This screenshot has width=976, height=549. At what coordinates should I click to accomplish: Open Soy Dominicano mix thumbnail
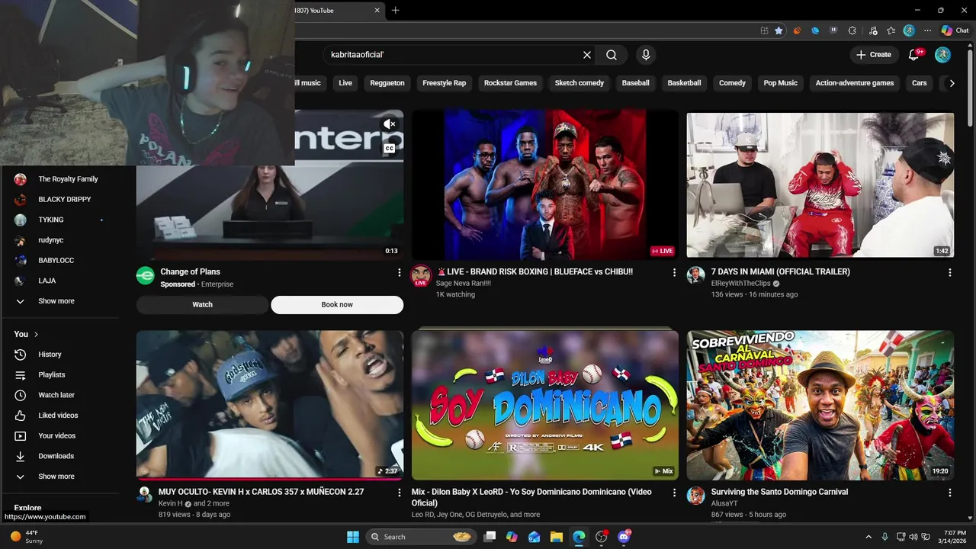point(544,405)
